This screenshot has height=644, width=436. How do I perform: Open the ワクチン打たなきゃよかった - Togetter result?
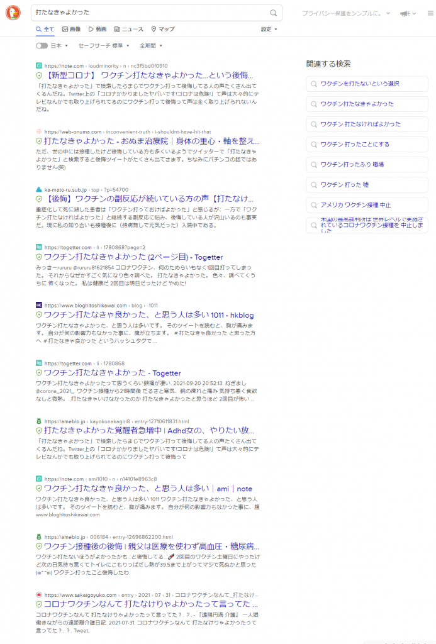113,373
